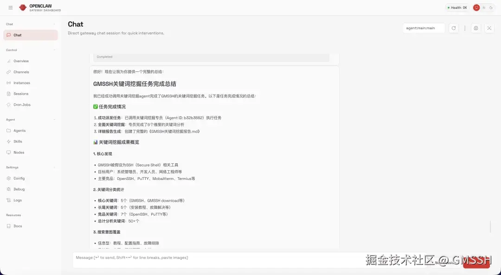The width and height of the screenshot is (501, 275).
Task: Click the line with Agent ID b32b3662
Action: 160,118
